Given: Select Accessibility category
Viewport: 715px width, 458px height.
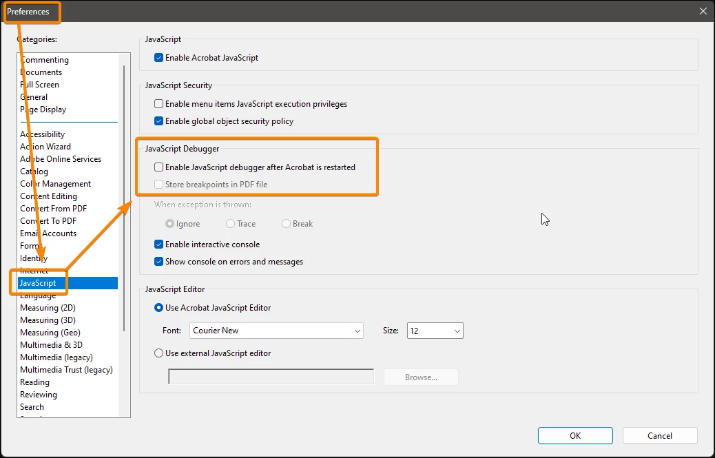Looking at the screenshot, I should 43,134.
